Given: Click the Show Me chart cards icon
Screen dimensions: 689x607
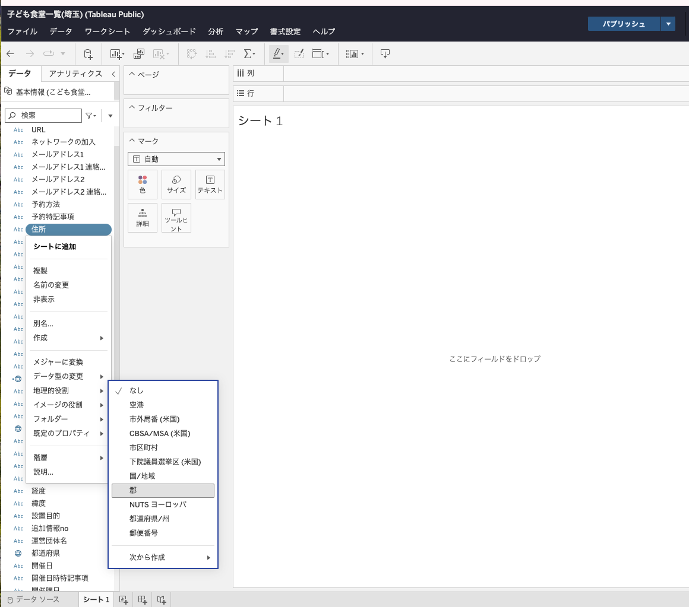Looking at the screenshot, I should click(x=355, y=54).
